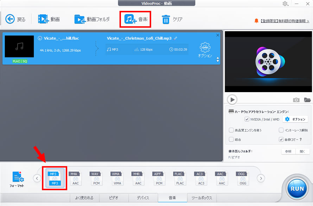Enable インターレース解除 checkbox
Image resolution: width=313 pixels, height=206 pixels.
point(281,130)
